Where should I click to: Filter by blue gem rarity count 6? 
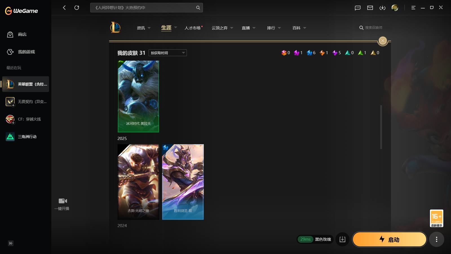point(311,53)
